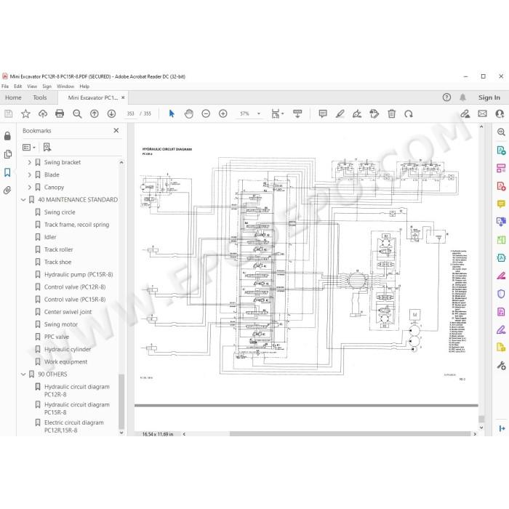The image size is (509, 509).
Task: Open the Window menu
Action: [x=65, y=87]
